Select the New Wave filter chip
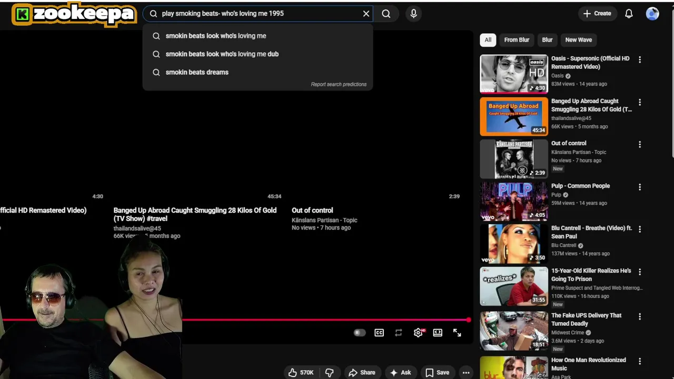This screenshot has width=674, height=379. point(578,40)
